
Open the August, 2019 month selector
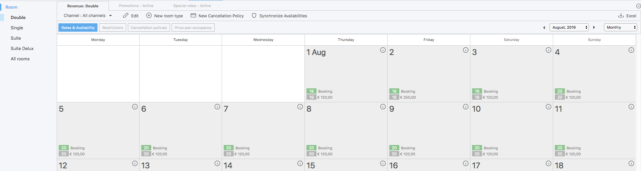(569, 27)
